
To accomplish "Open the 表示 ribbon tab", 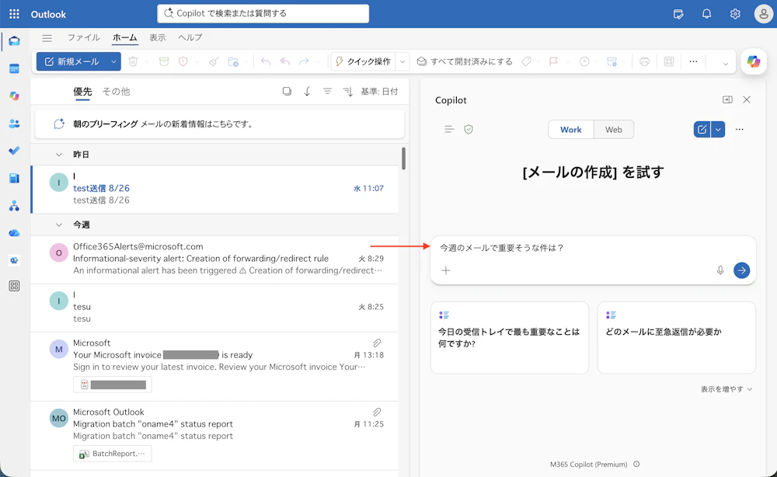I will 158,37.
